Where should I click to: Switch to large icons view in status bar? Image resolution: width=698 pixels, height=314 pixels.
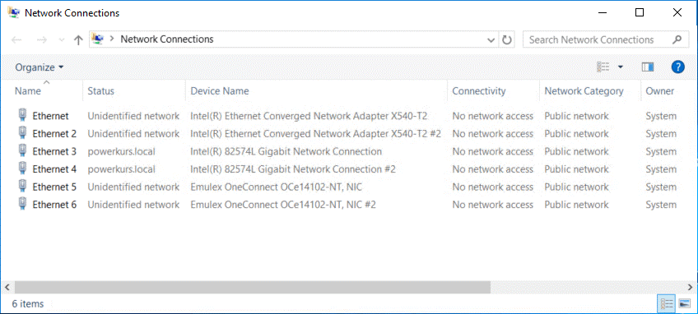[x=684, y=304]
